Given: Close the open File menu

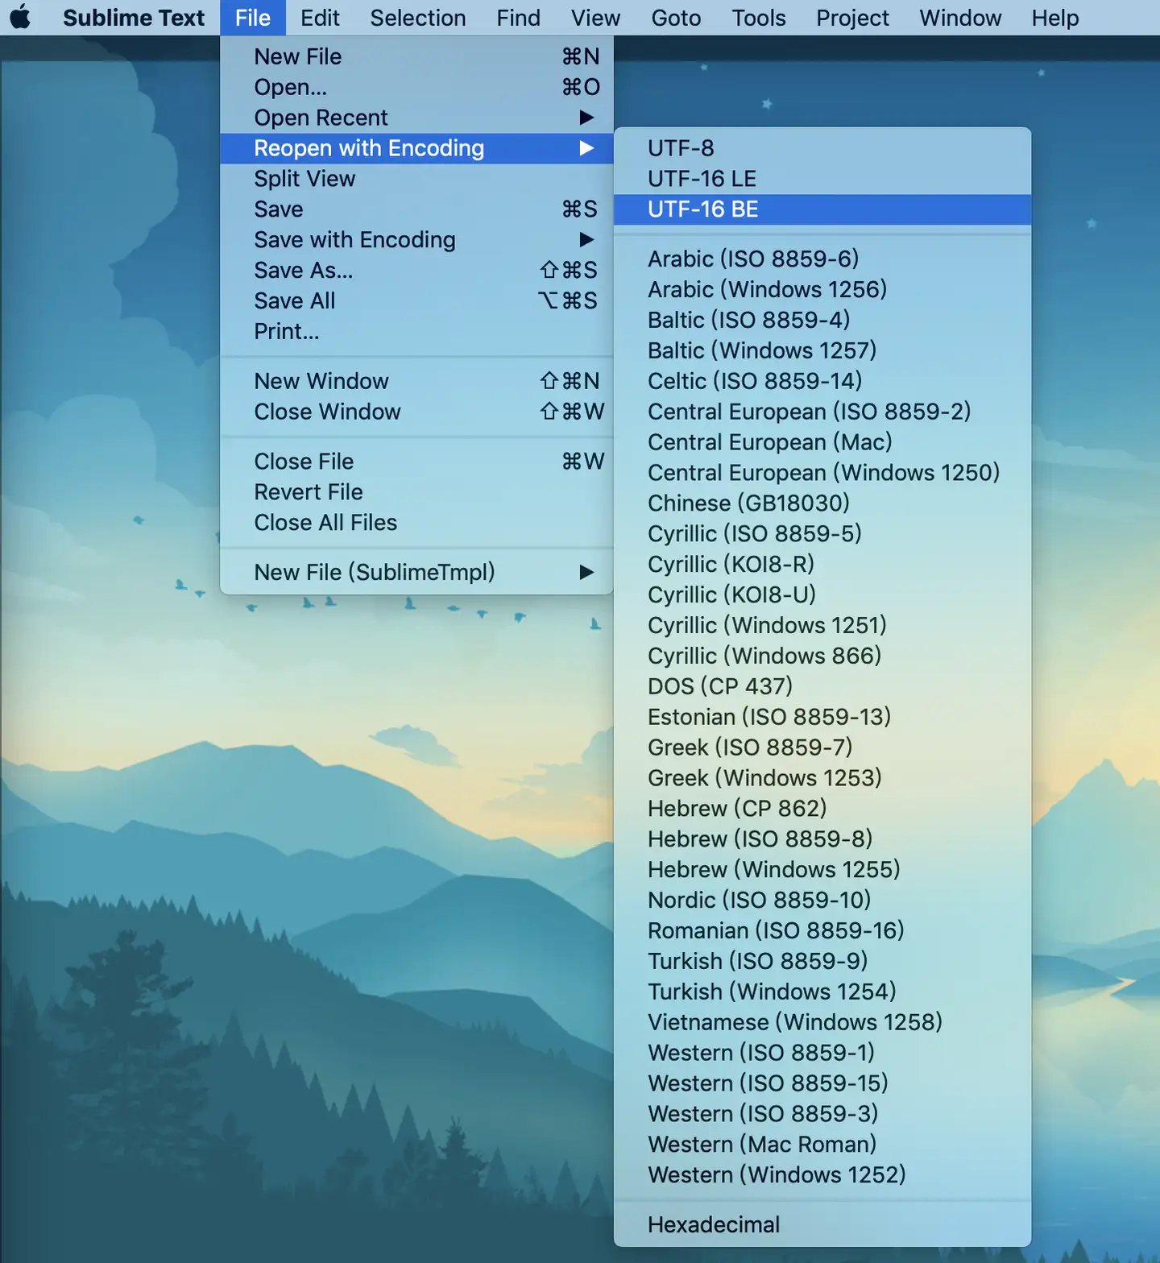Looking at the screenshot, I should (x=253, y=17).
